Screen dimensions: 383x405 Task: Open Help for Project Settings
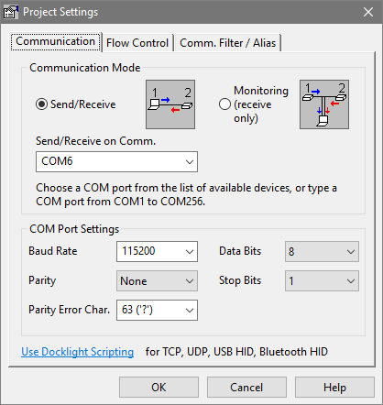point(334,388)
